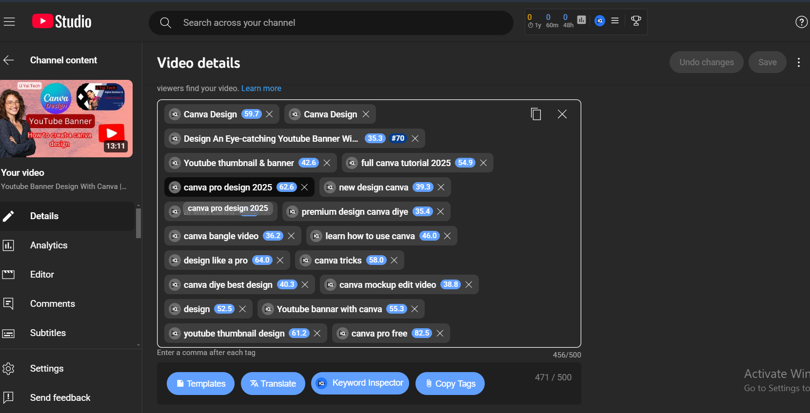Open vidIQ bar chart stats icon
This screenshot has width=810, height=413.
[581, 20]
